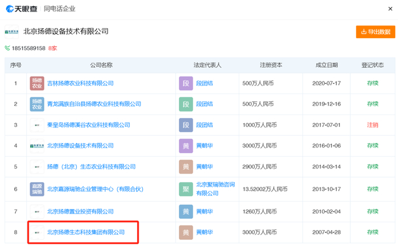The image size is (398, 246).
Task: Click the 序号 column header
Action: tap(15, 65)
